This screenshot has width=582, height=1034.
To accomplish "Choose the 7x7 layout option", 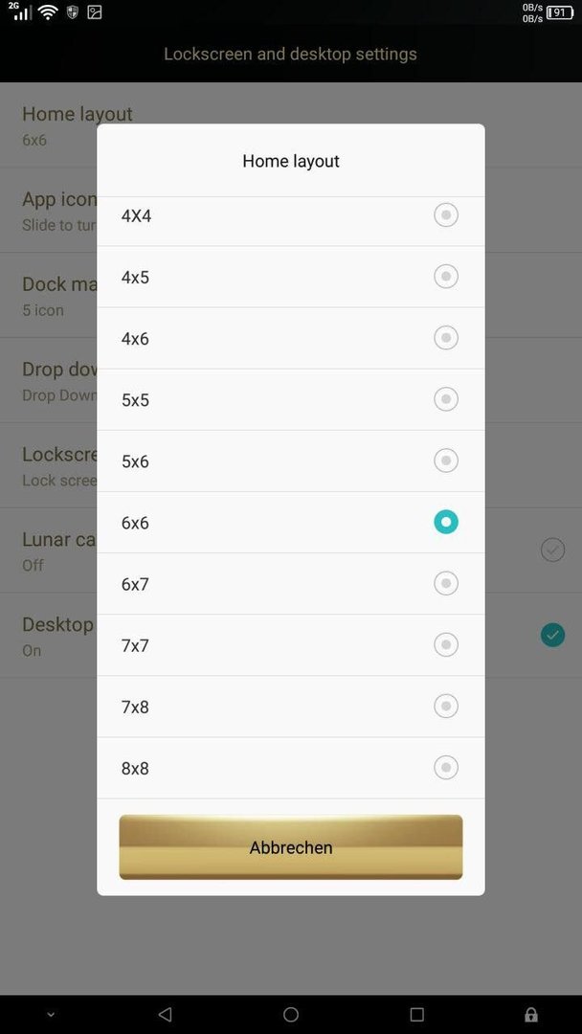I will pos(291,645).
